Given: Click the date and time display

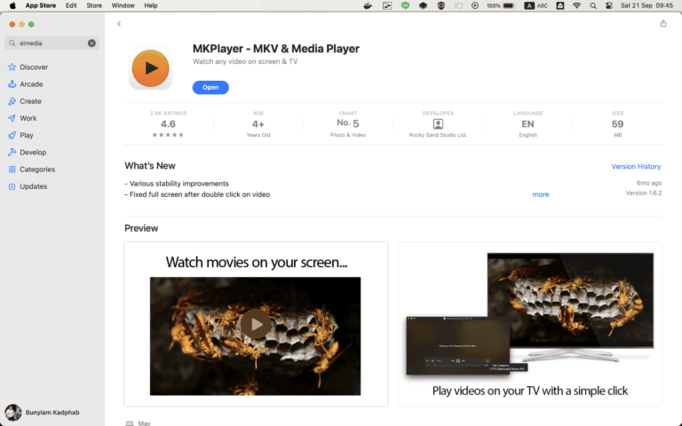Looking at the screenshot, I should 646,5.
